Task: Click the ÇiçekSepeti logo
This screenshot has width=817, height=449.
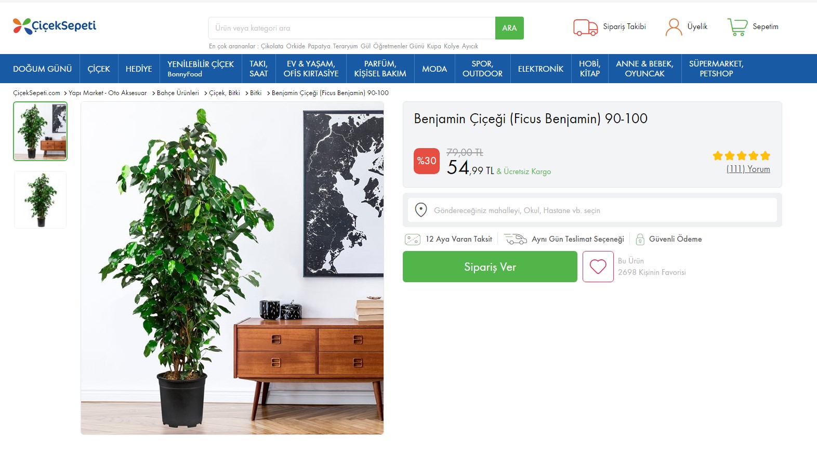Action: (x=55, y=26)
